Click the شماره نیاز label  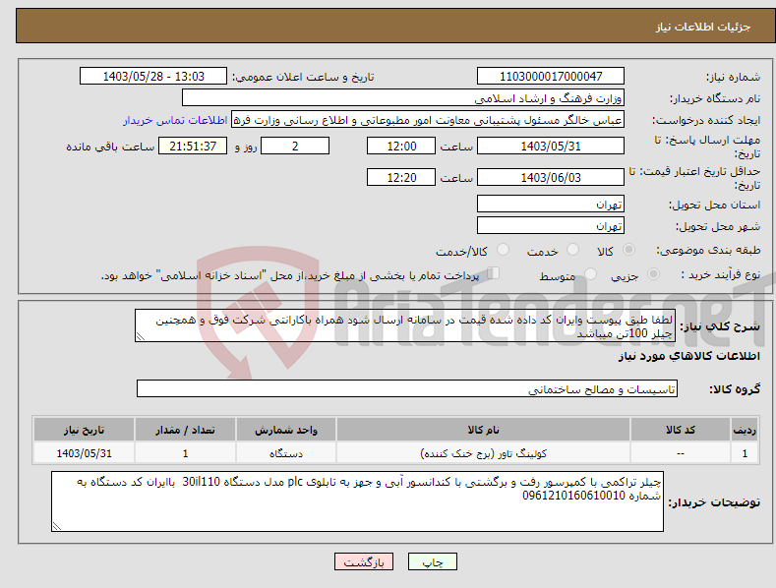click(733, 78)
